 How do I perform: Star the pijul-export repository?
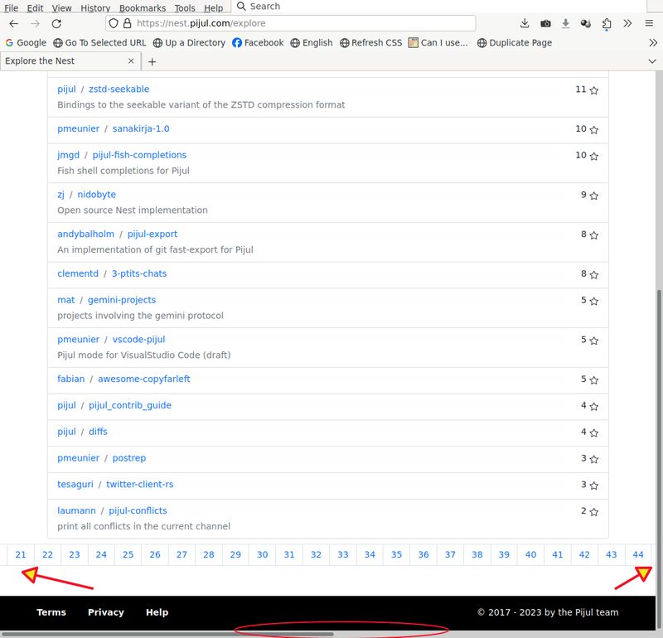[593, 235]
